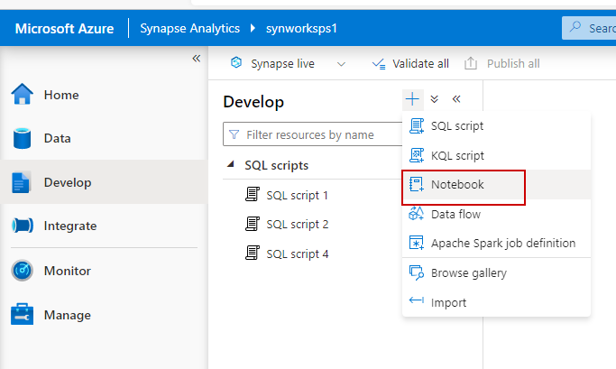The width and height of the screenshot is (616, 369).
Task: Click the Integrate pipeline icon
Action: point(22,226)
